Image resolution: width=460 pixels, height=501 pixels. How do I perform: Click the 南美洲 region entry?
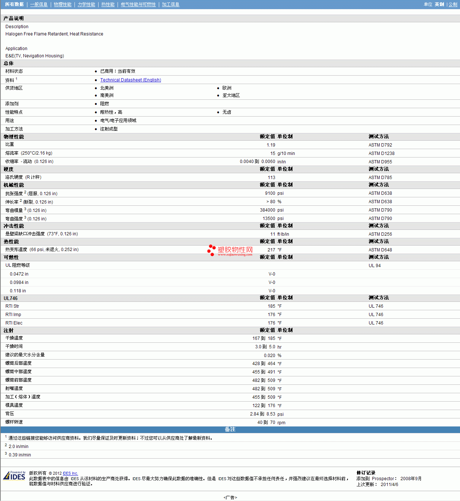(107, 95)
